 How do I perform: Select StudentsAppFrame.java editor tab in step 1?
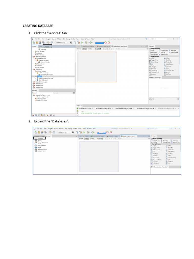point(119,47)
